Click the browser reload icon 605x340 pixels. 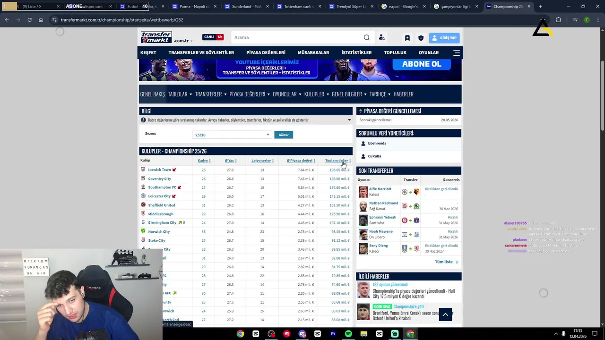click(29, 20)
